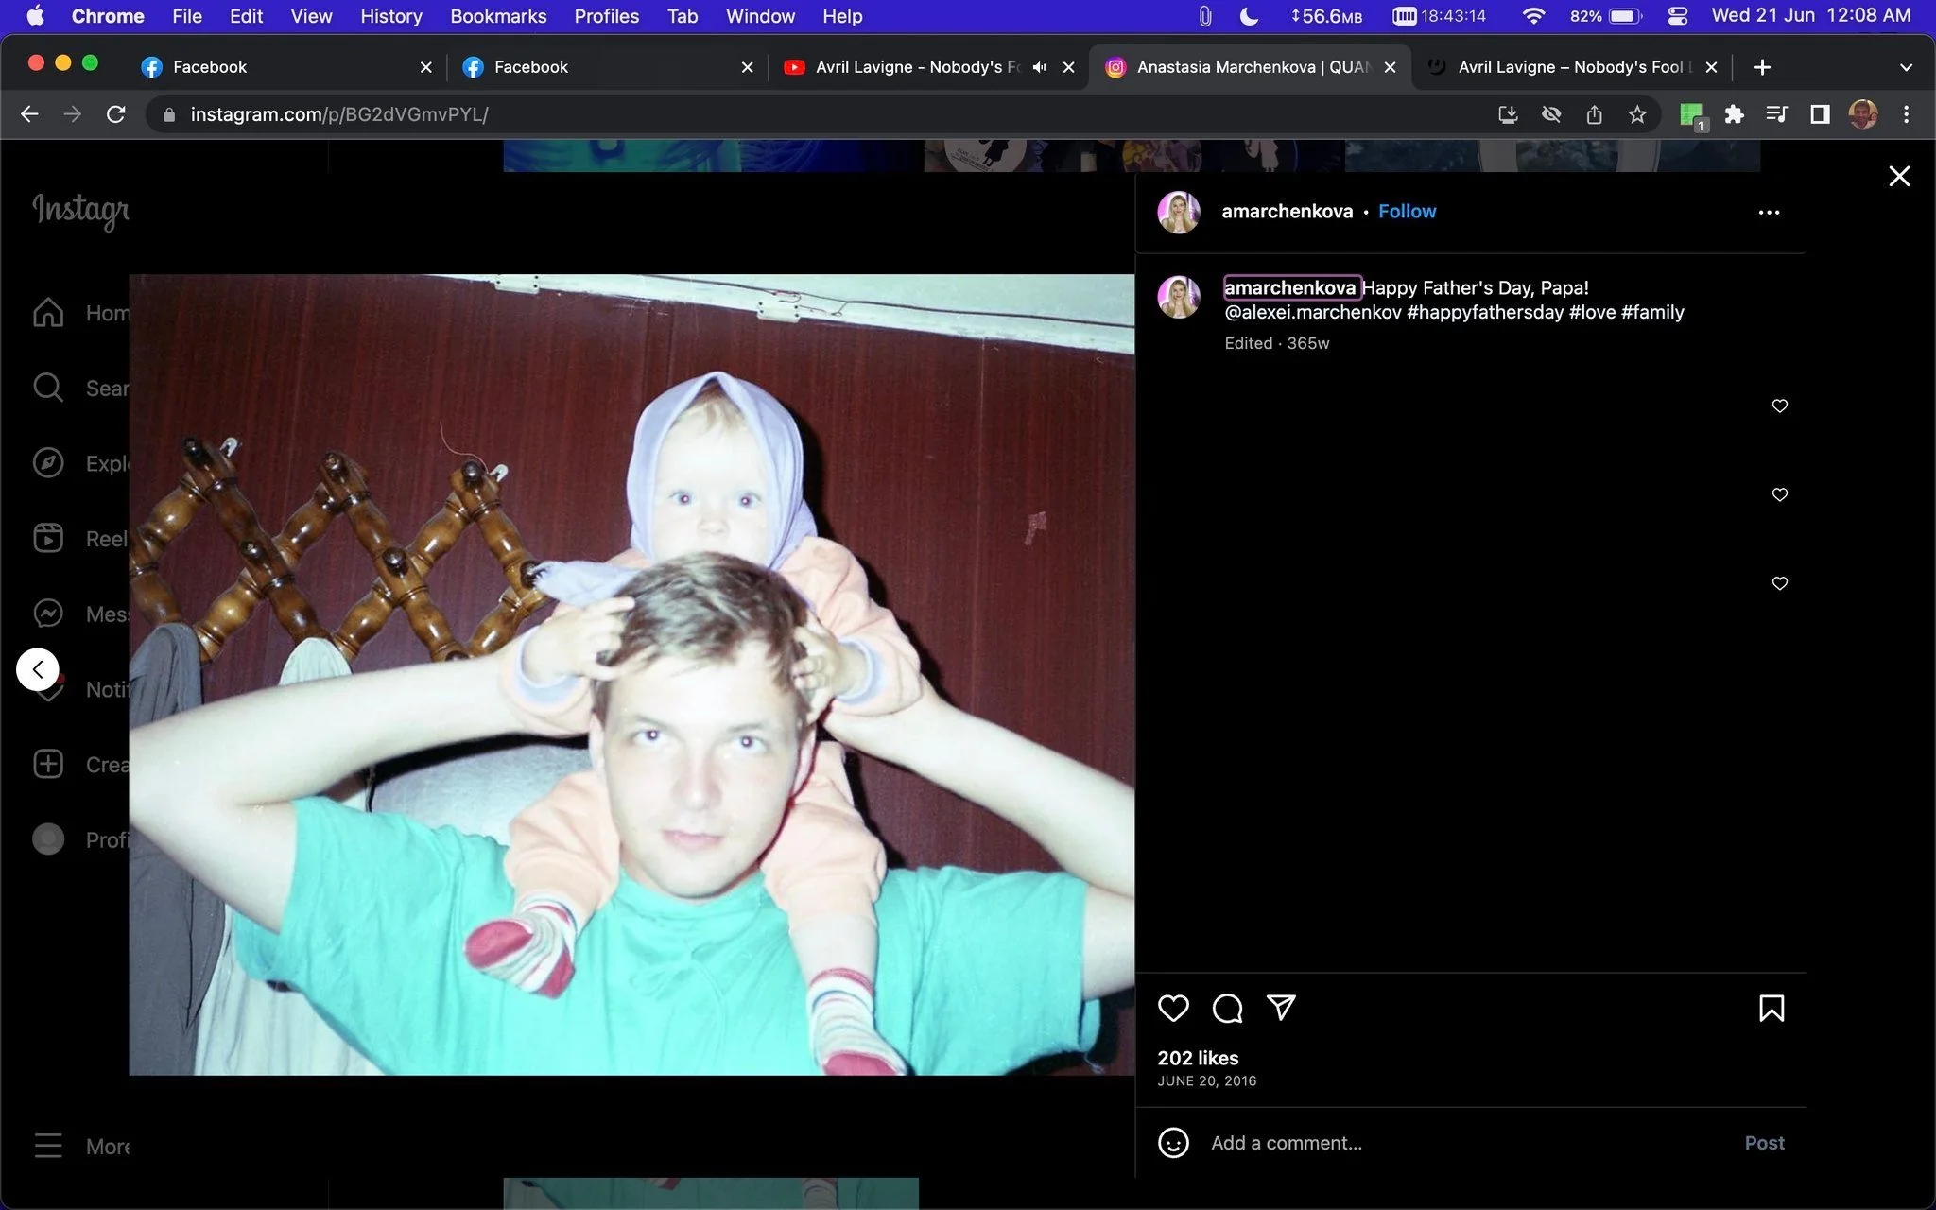This screenshot has height=1210, width=1936.
Task: Go back in Chrome browser
Action: point(29,114)
